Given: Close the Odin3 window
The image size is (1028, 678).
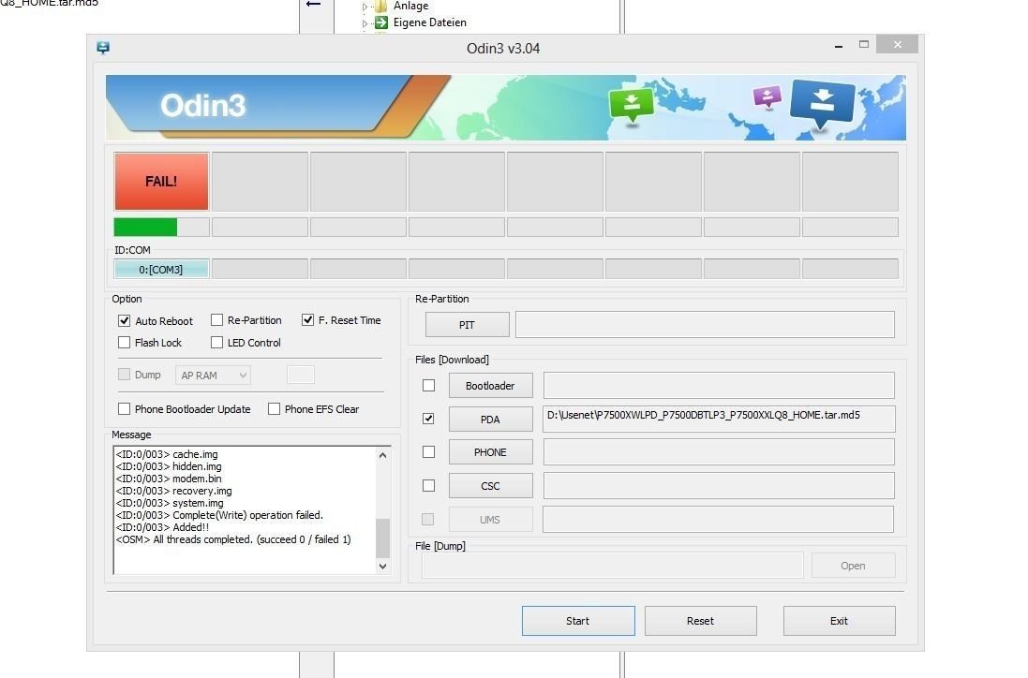Looking at the screenshot, I should point(898,45).
